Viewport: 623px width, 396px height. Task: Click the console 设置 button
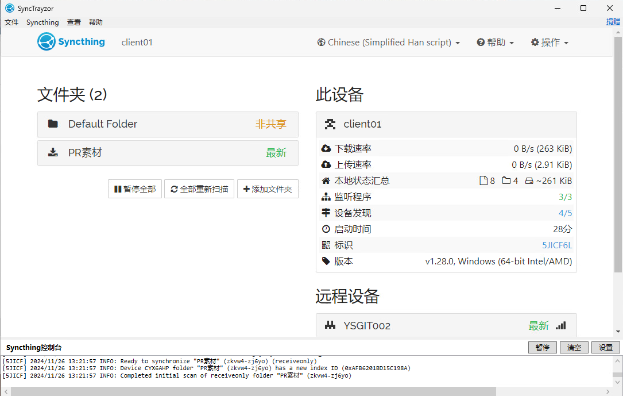coord(606,348)
